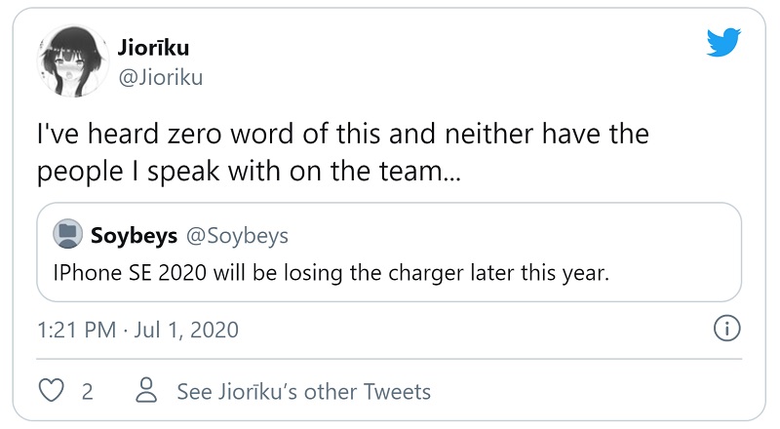Open See Jioriku's other Tweets link

point(303,392)
